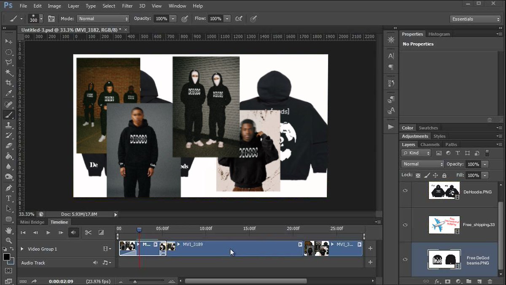
Task: Select the Eraser tool
Action: (8, 146)
